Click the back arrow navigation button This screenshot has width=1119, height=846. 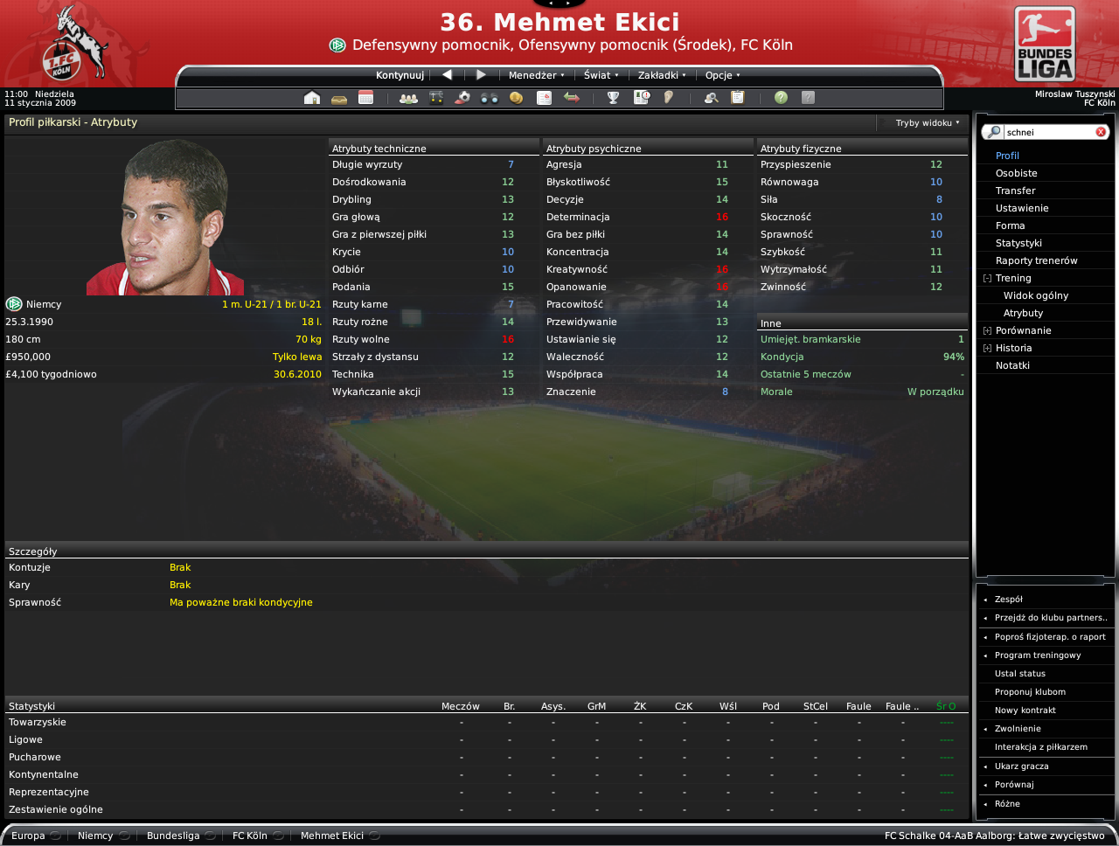tap(448, 75)
